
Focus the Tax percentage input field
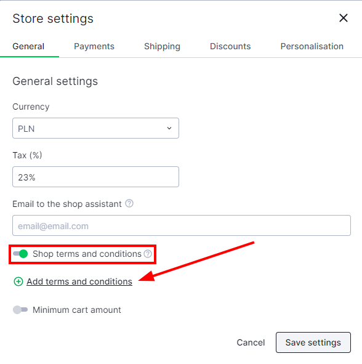(x=95, y=177)
